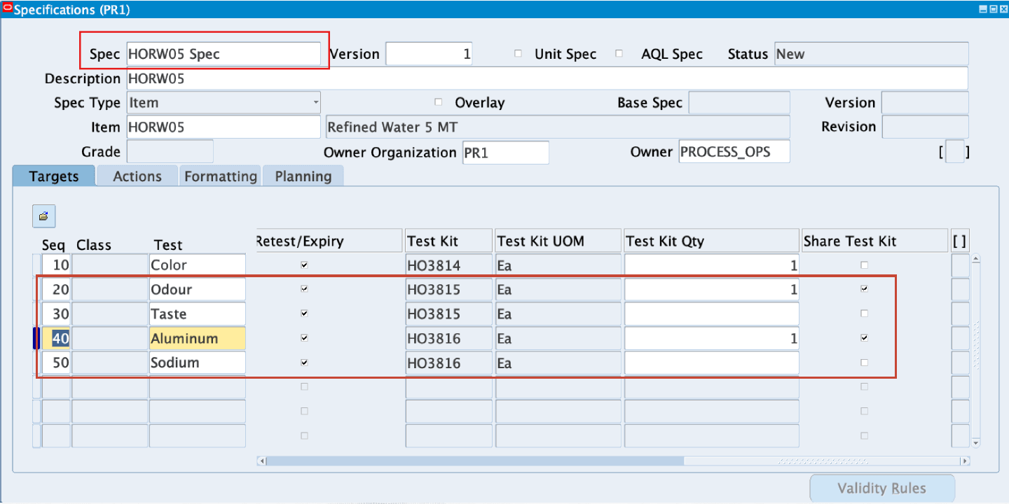Select the Aluminum test cell

click(x=197, y=338)
